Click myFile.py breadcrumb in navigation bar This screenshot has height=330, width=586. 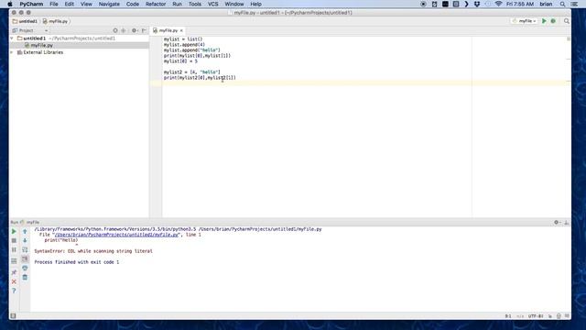point(55,21)
